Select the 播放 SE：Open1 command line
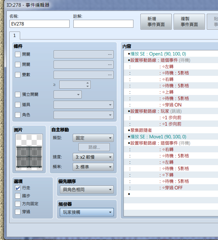 point(171,54)
